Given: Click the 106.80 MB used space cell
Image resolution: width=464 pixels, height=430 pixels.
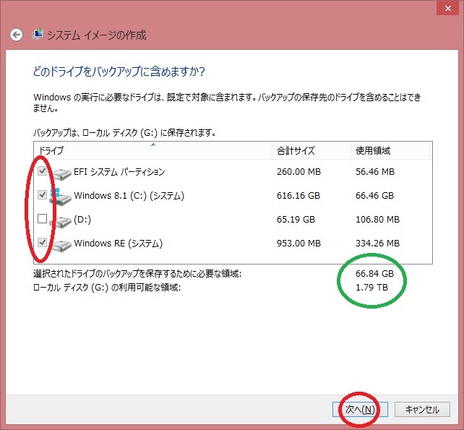Looking at the screenshot, I should (x=377, y=220).
